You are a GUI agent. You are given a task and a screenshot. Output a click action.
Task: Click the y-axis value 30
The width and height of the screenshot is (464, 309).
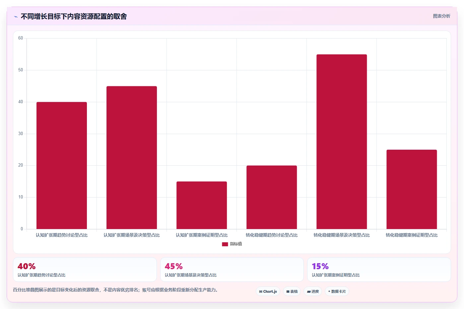[x=21, y=134]
